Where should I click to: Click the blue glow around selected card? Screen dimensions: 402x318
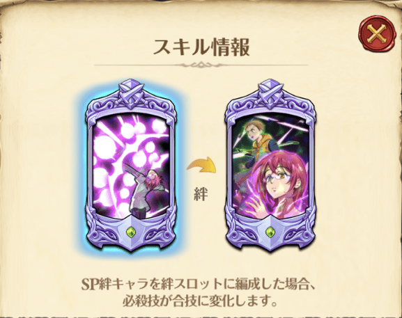coord(81,166)
